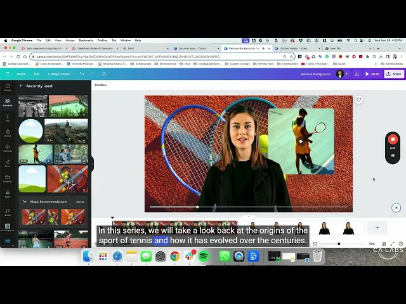Open the Magic Switch dropdown
The width and height of the screenshot is (406, 304).
pos(59,74)
